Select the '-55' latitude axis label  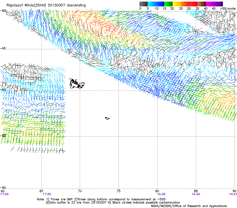(3, 135)
